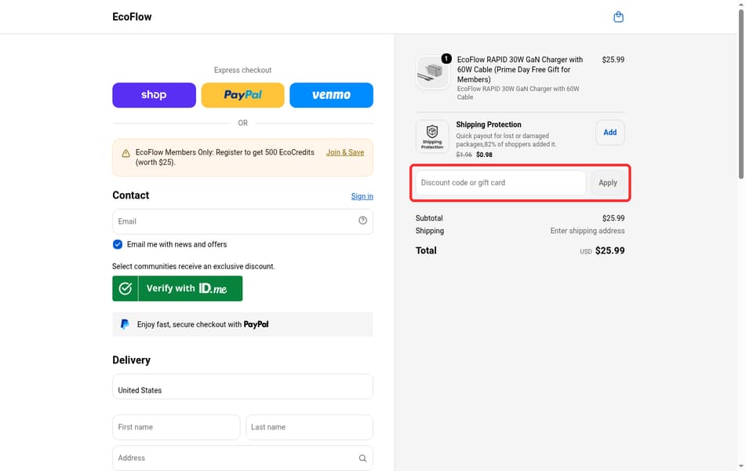Uncheck Email me with news and offers

click(x=118, y=244)
